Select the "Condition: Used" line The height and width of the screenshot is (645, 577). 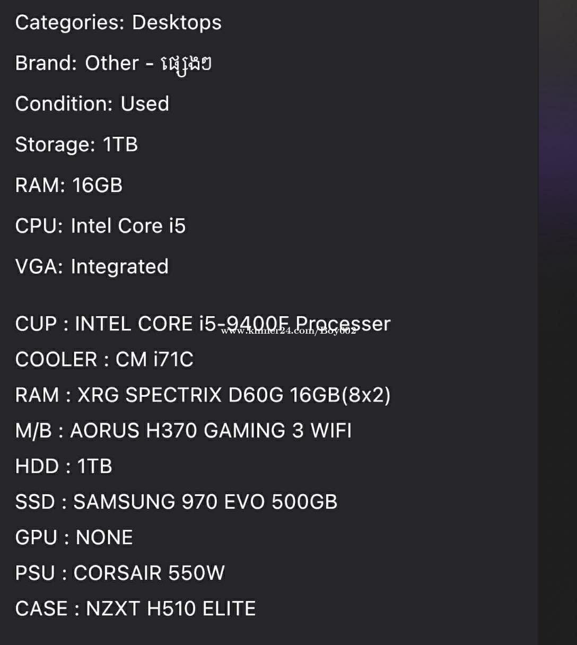(92, 104)
